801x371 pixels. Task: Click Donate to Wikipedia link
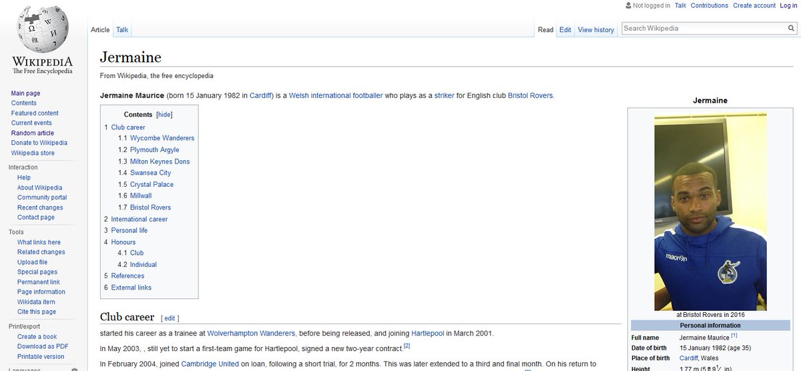[x=39, y=143]
